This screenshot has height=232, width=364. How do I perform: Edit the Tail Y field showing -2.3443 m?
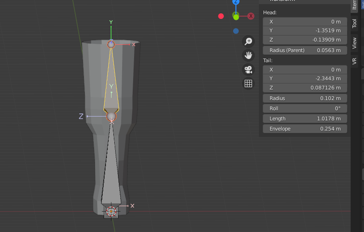pyautogui.click(x=305, y=78)
